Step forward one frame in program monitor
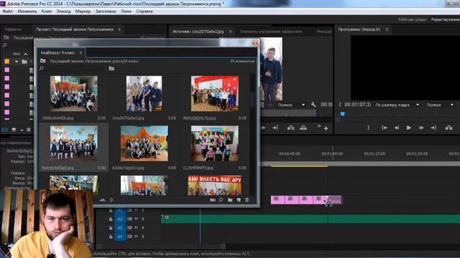 point(421,128)
